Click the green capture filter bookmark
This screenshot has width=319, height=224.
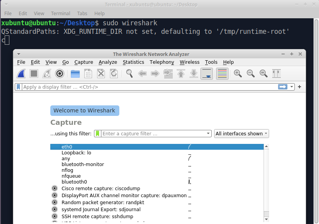pos(97,133)
